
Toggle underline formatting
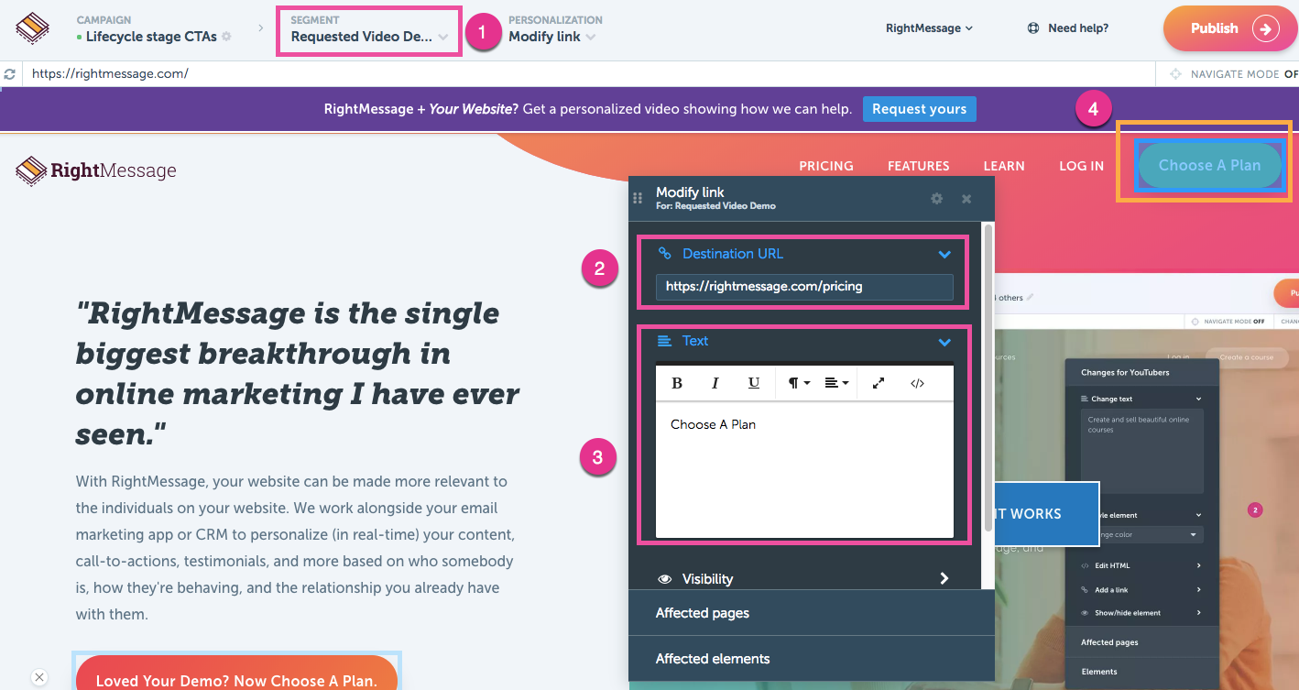point(754,383)
